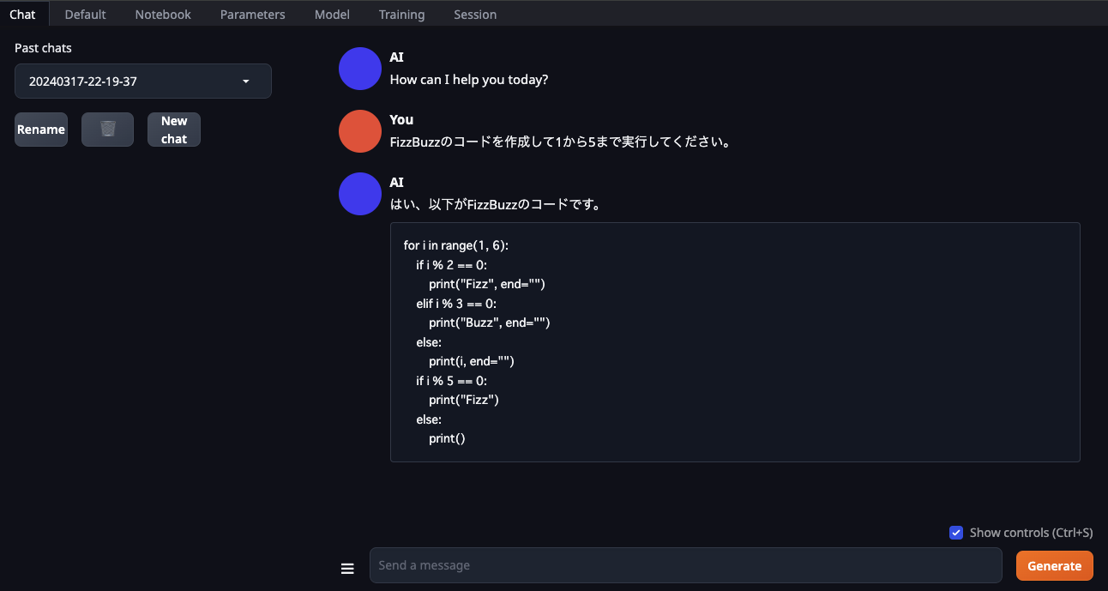The width and height of the screenshot is (1108, 591).
Task: Click the first AI blue avatar circle
Action: [360, 69]
